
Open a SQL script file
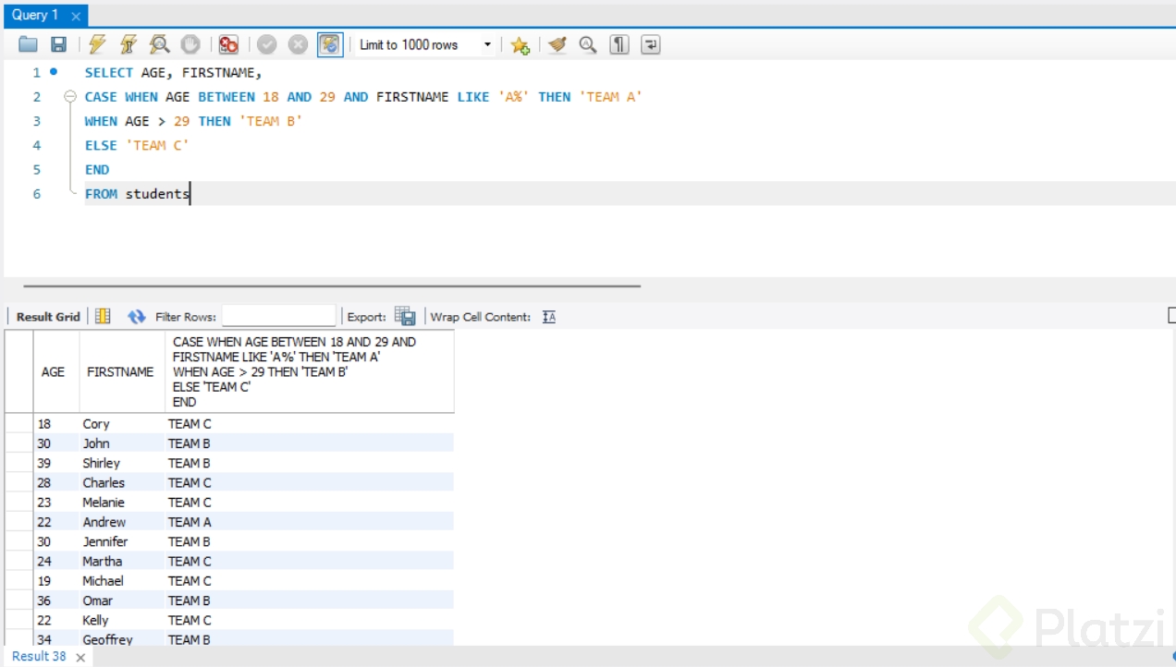(x=28, y=44)
